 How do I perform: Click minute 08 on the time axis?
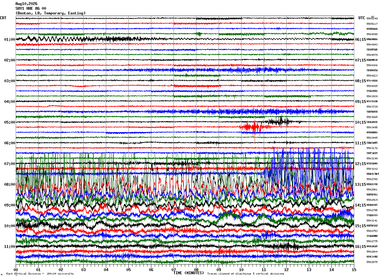(x=196, y=270)
